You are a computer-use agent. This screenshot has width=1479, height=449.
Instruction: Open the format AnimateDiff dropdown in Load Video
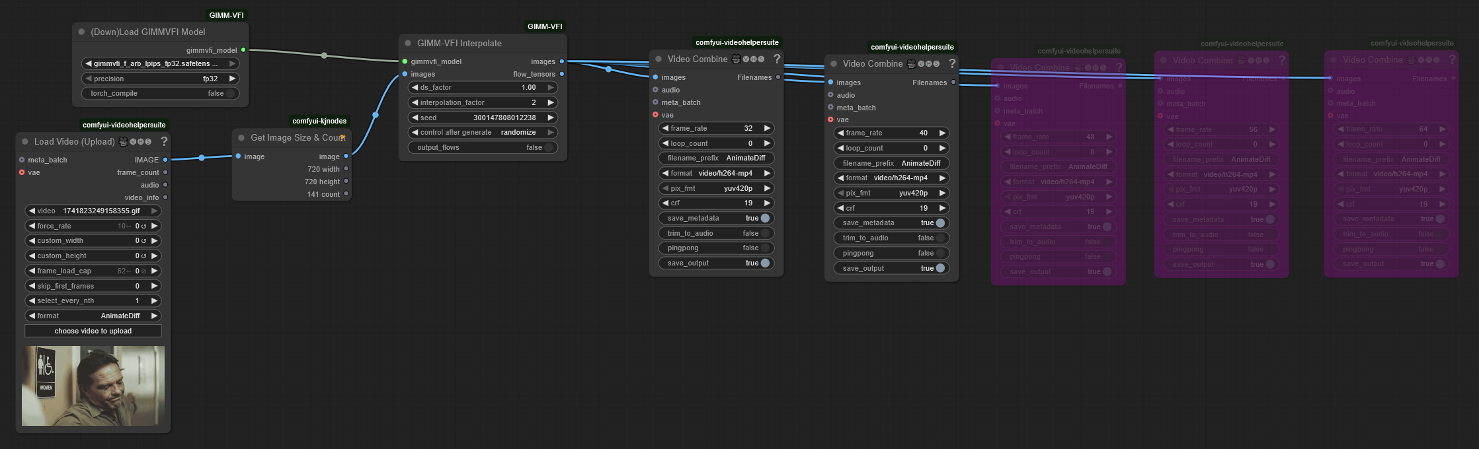(x=93, y=316)
